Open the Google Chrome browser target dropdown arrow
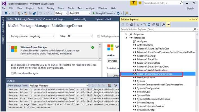 [115, 13]
